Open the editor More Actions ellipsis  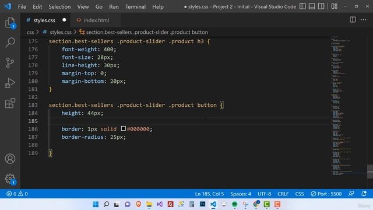pos(363,20)
